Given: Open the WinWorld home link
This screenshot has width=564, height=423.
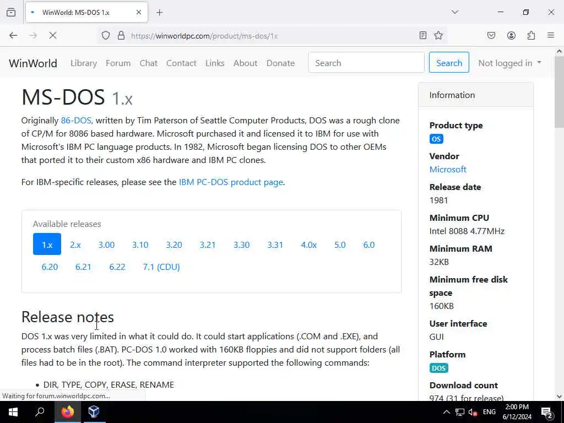Looking at the screenshot, I should [33, 63].
